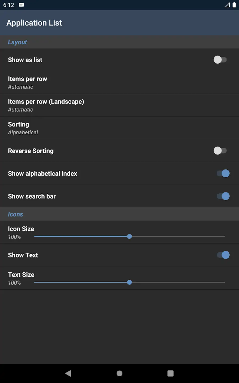Image resolution: width=239 pixels, height=383 pixels.
Task: Tap the battery icon in status bar
Action: (234, 5)
